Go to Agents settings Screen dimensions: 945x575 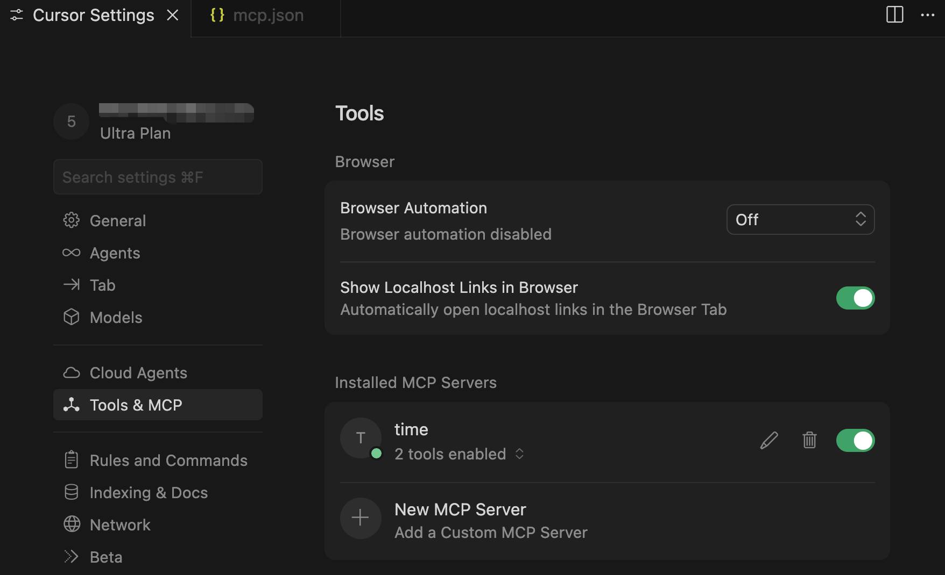[115, 253]
